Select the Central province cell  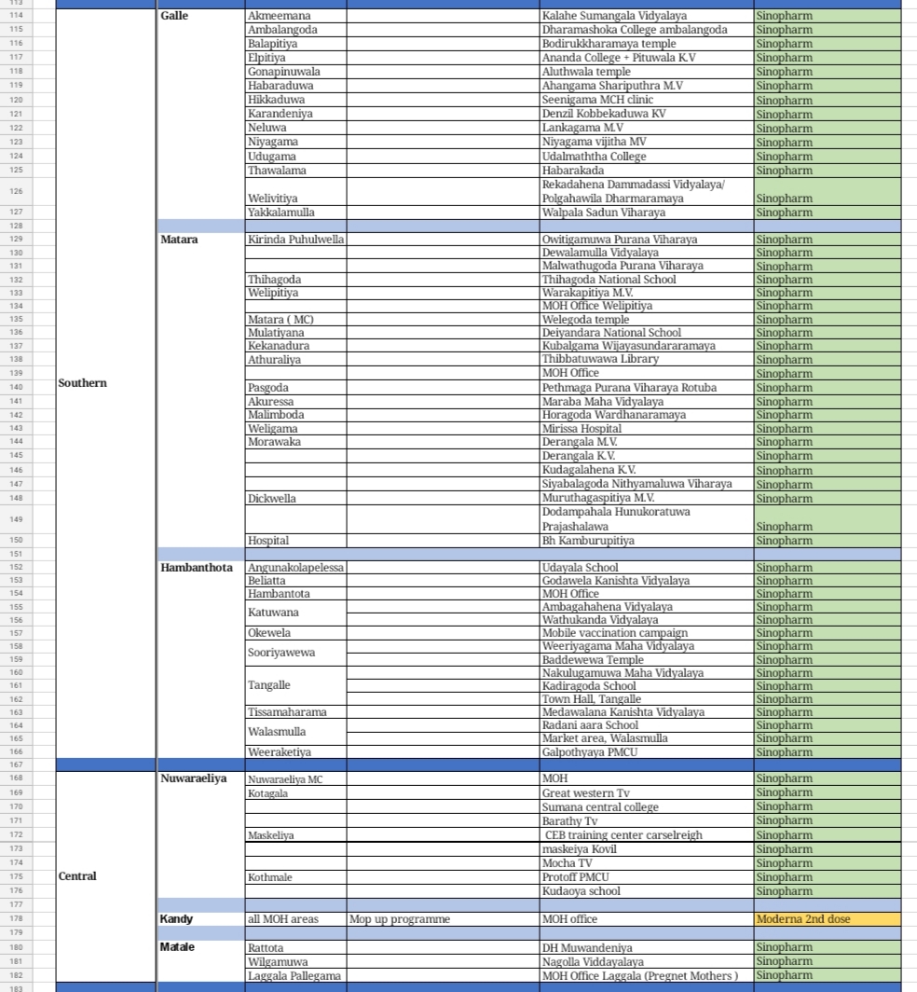[105, 876]
